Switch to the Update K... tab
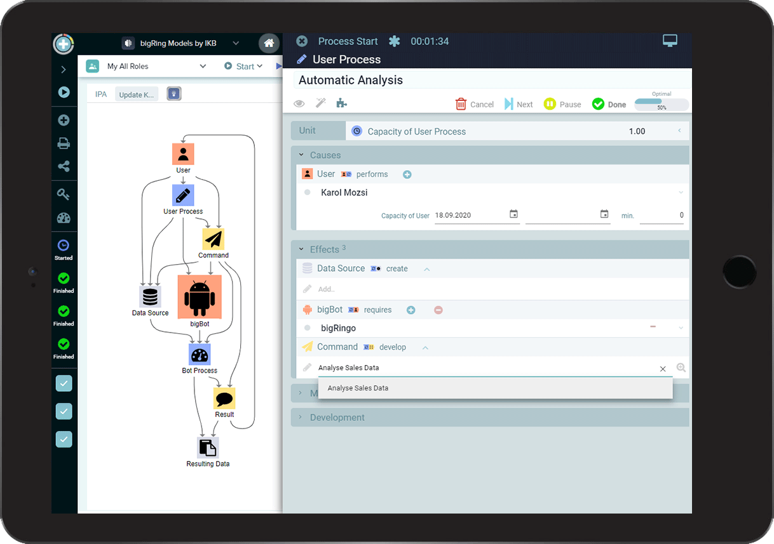774x544 pixels. tap(136, 95)
